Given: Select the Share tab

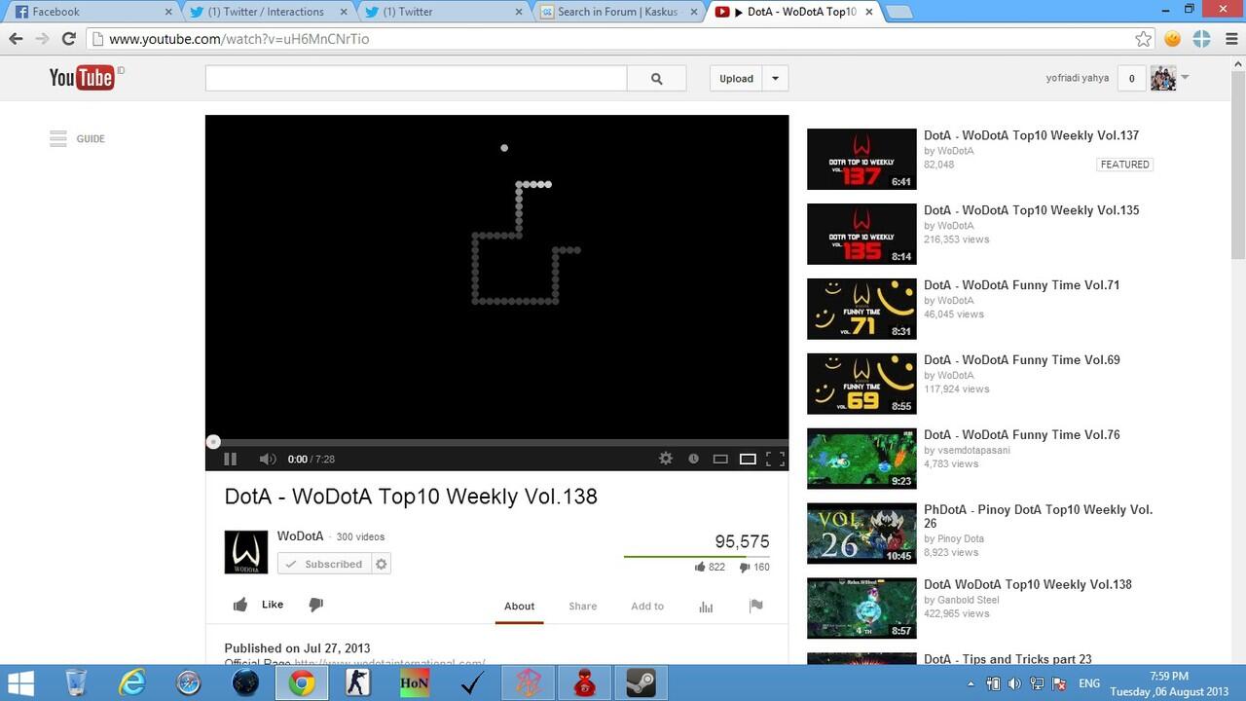Looking at the screenshot, I should pos(583,607).
